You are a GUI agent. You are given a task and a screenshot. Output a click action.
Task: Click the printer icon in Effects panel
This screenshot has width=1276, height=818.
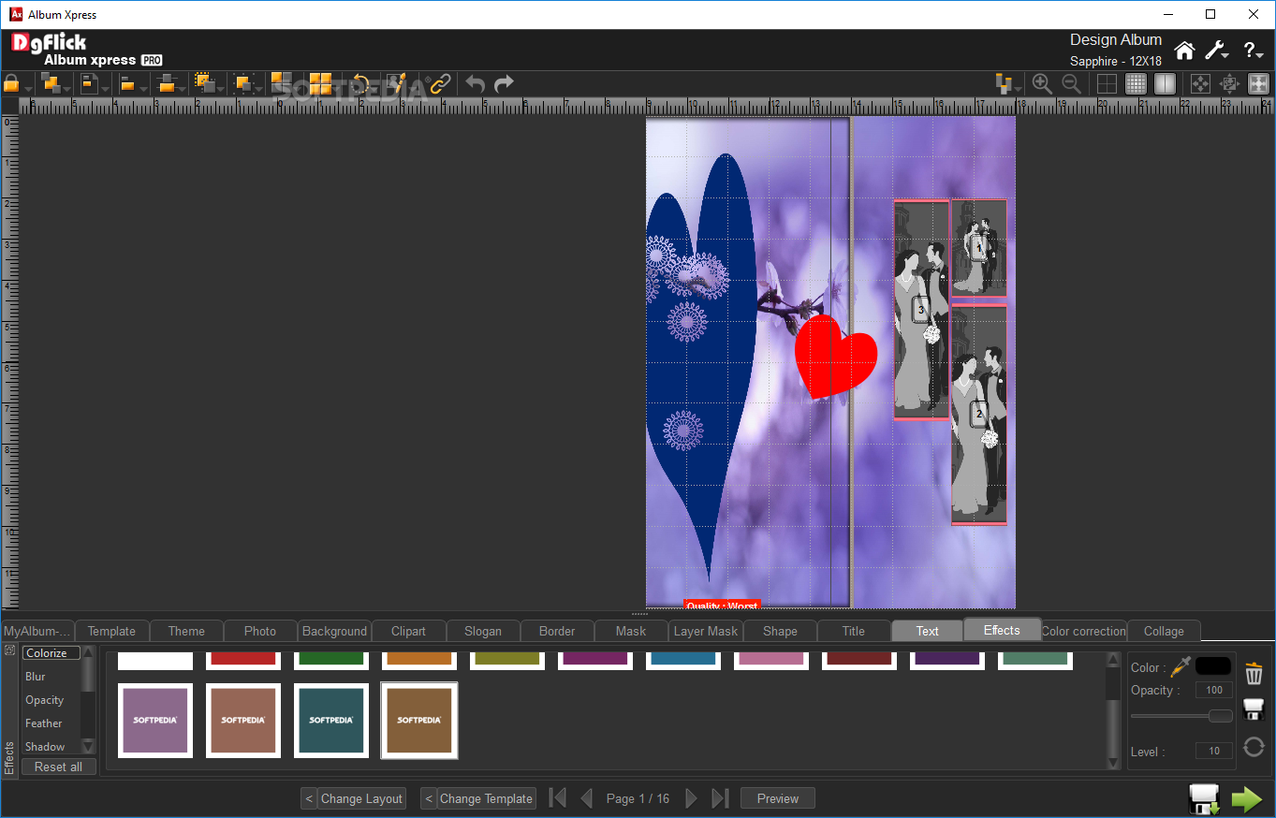1254,709
